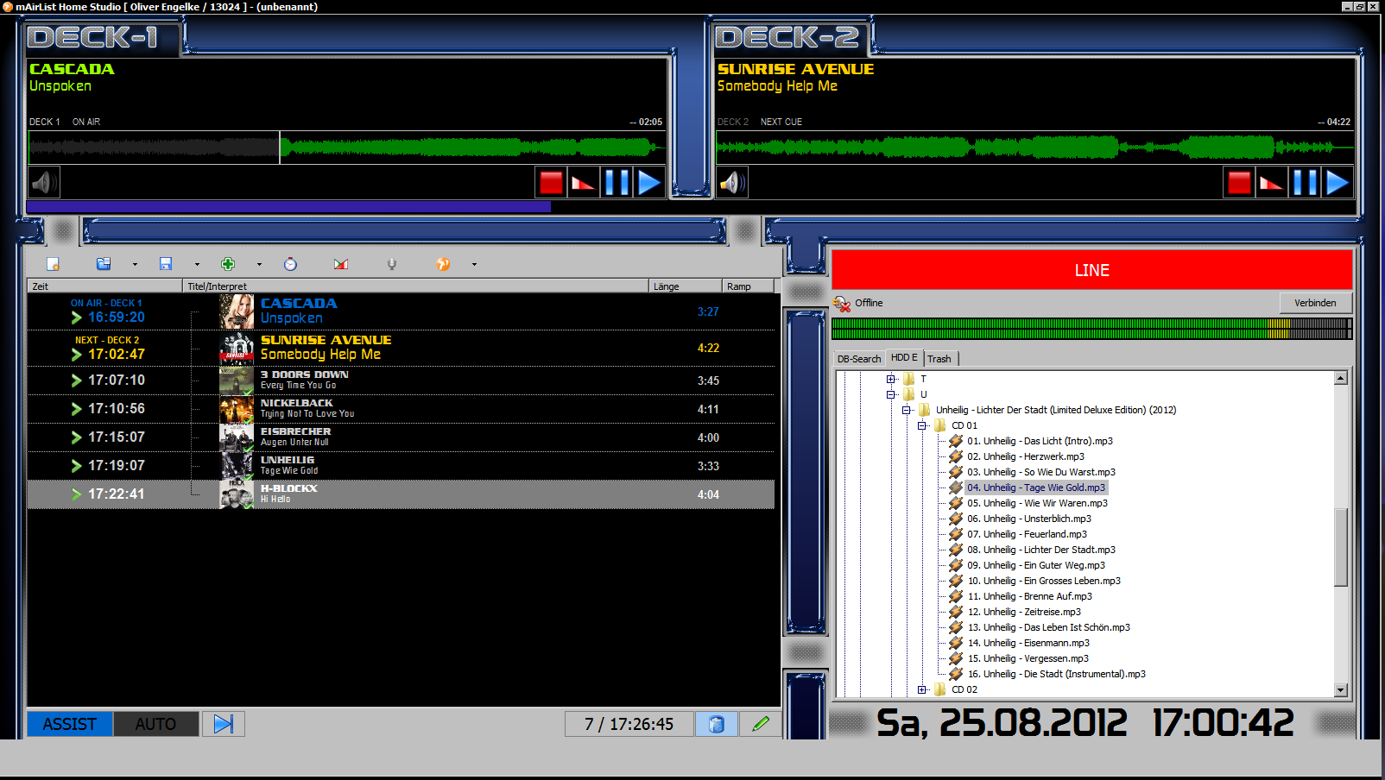Expand the T folder in tree
Screen dimensions: 1385x780
891,379
